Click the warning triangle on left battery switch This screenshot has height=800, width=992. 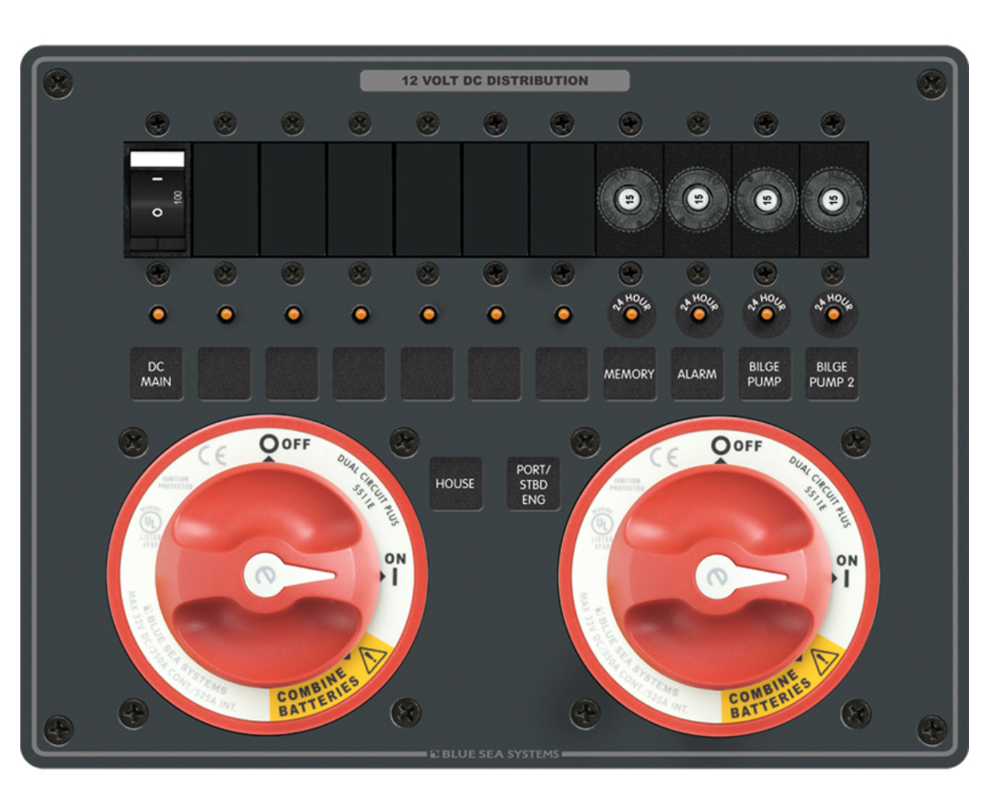click(x=372, y=659)
